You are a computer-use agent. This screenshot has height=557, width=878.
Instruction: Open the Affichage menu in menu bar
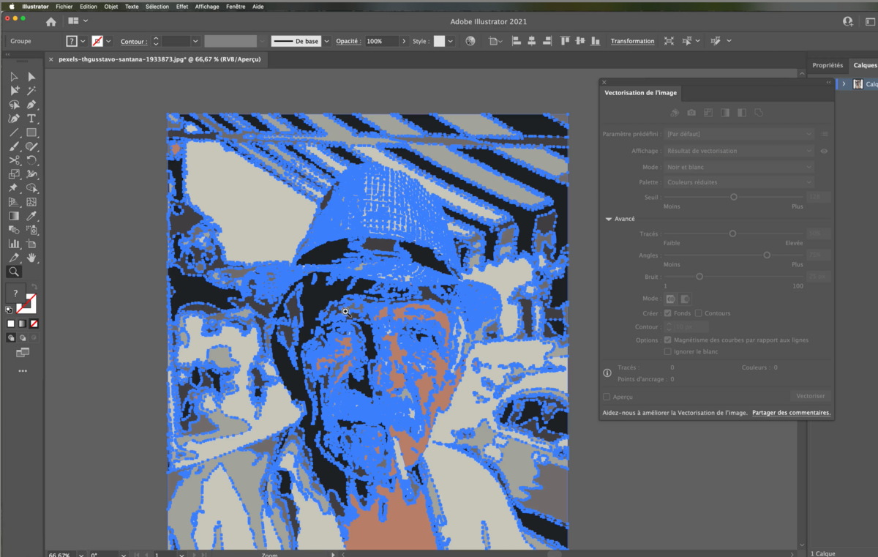pyautogui.click(x=207, y=6)
